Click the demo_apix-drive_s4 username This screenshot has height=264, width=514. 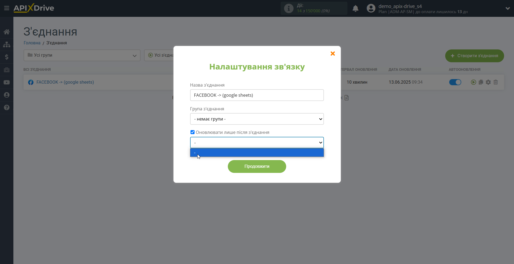click(400, 6)
